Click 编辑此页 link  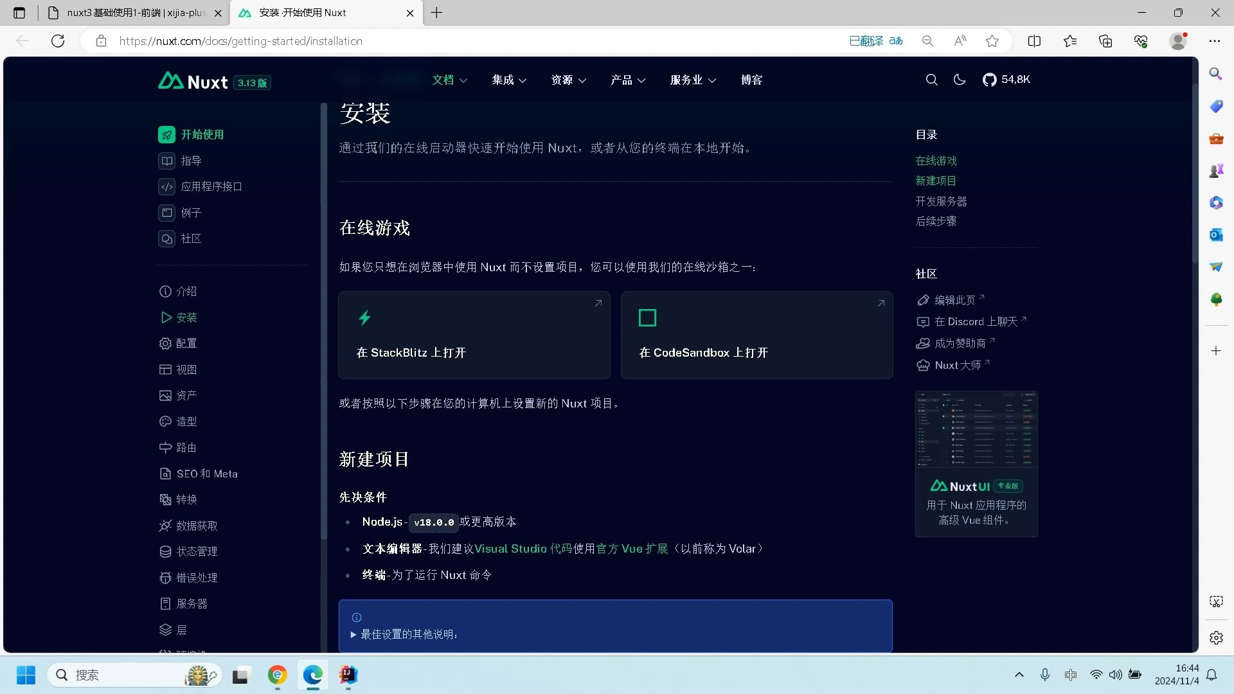click(x=951, y=300)
